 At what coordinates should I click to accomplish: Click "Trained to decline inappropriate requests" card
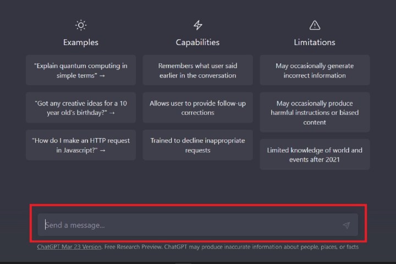pos(197,145)
